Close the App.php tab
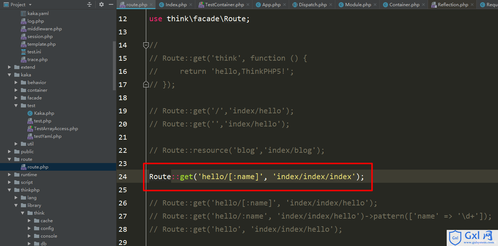The width and height of the screenshot is (498, 246). coord(285,5)
